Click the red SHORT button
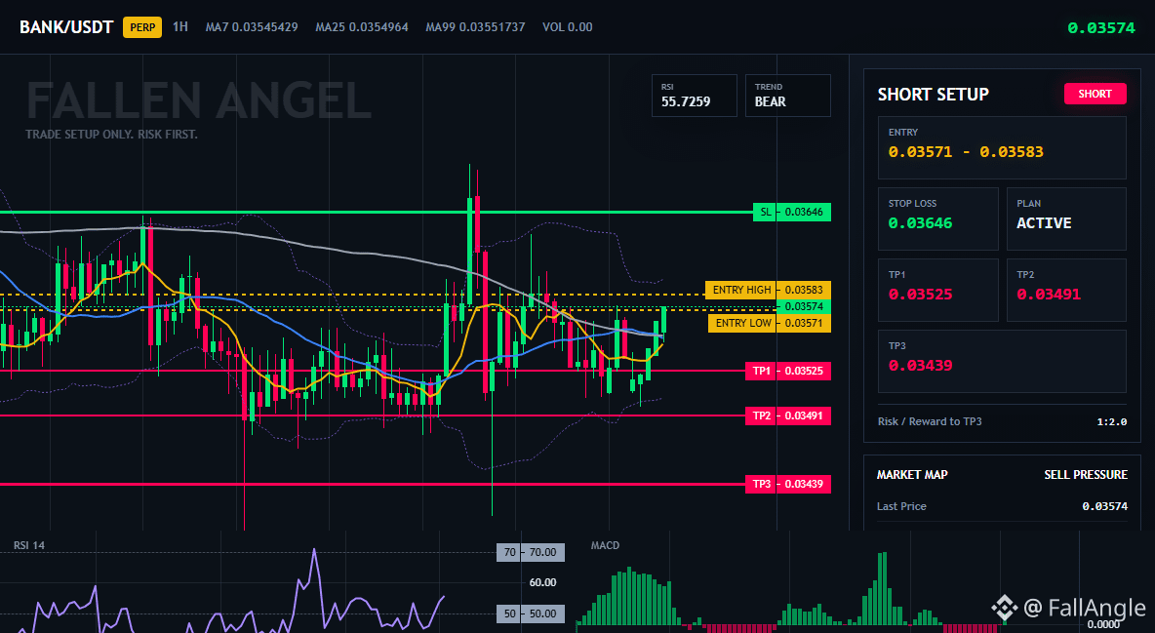Viewport: 1155px width, 633px height. pos(1095,94)
